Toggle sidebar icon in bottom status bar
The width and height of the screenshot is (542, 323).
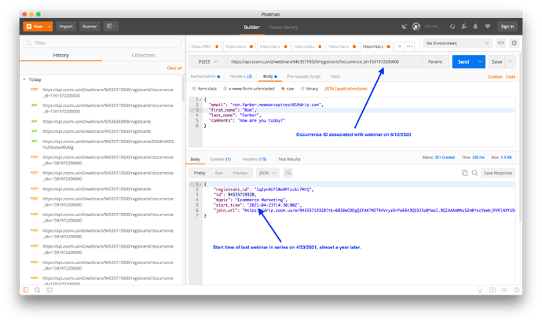[26, 290]
